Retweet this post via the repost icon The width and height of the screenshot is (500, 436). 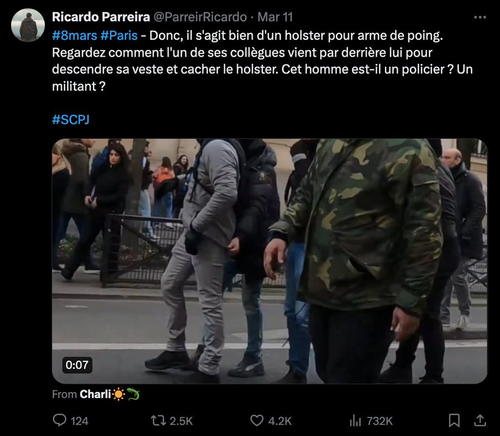[158, 420]
